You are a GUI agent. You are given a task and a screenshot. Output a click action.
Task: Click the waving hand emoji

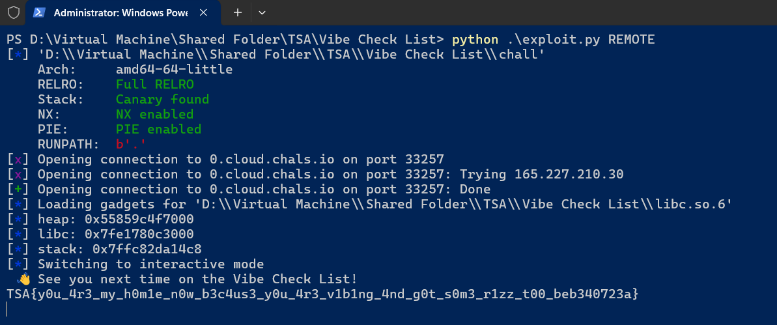point(24,279)
